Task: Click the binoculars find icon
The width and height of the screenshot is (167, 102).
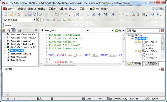Action: (x=78, y=14)
